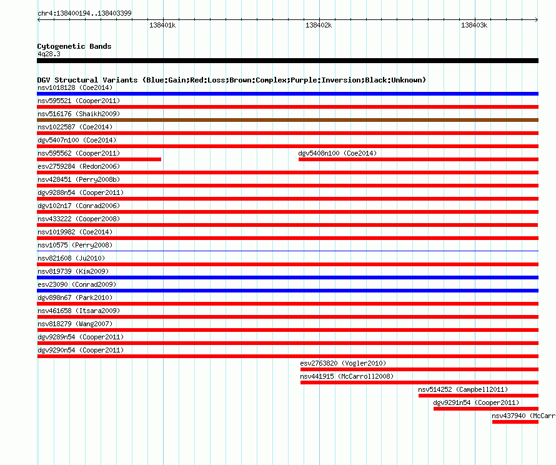556x465 pixels.
Task: Click the red bar under nsv821608
Action: click(x=287, y=264)
